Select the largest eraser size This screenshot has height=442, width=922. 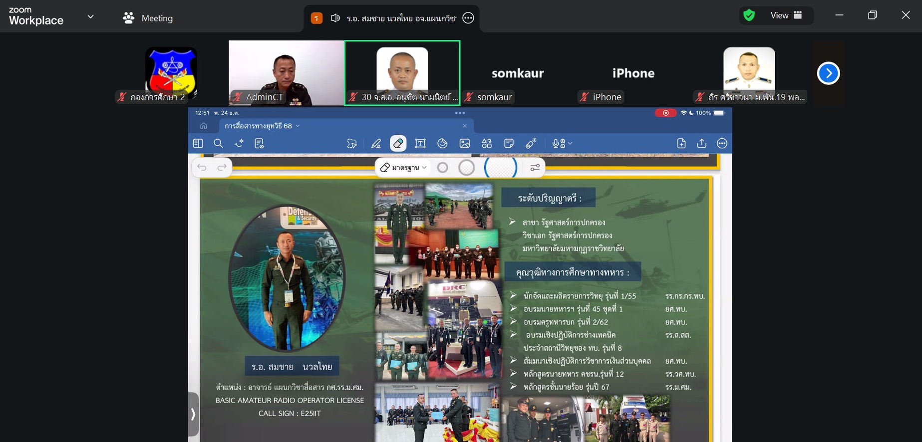500,168
